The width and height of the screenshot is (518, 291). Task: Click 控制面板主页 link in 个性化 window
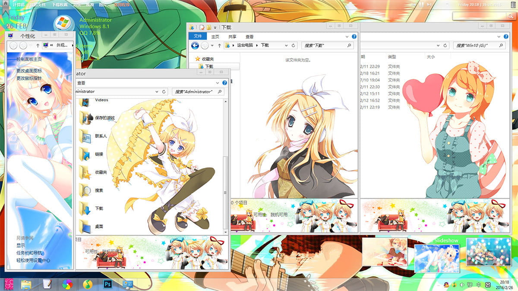coord(29,59)
